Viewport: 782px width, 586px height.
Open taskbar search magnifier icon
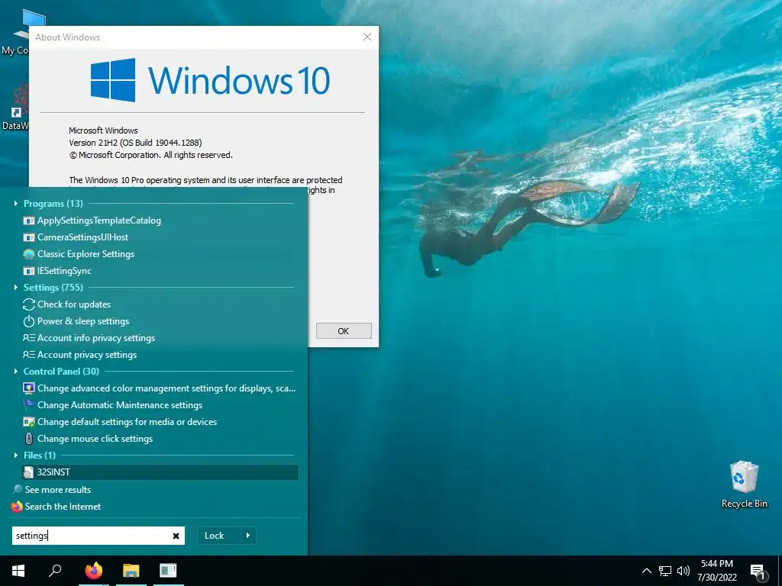click(x=55, y=571)
